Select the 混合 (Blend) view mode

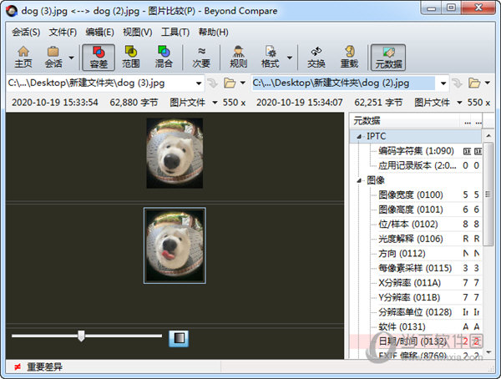[x=164, y=56]
